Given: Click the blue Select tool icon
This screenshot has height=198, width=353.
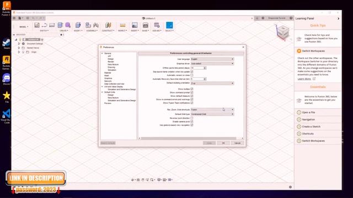Looking at the screenshot, I should click(169, 25).
